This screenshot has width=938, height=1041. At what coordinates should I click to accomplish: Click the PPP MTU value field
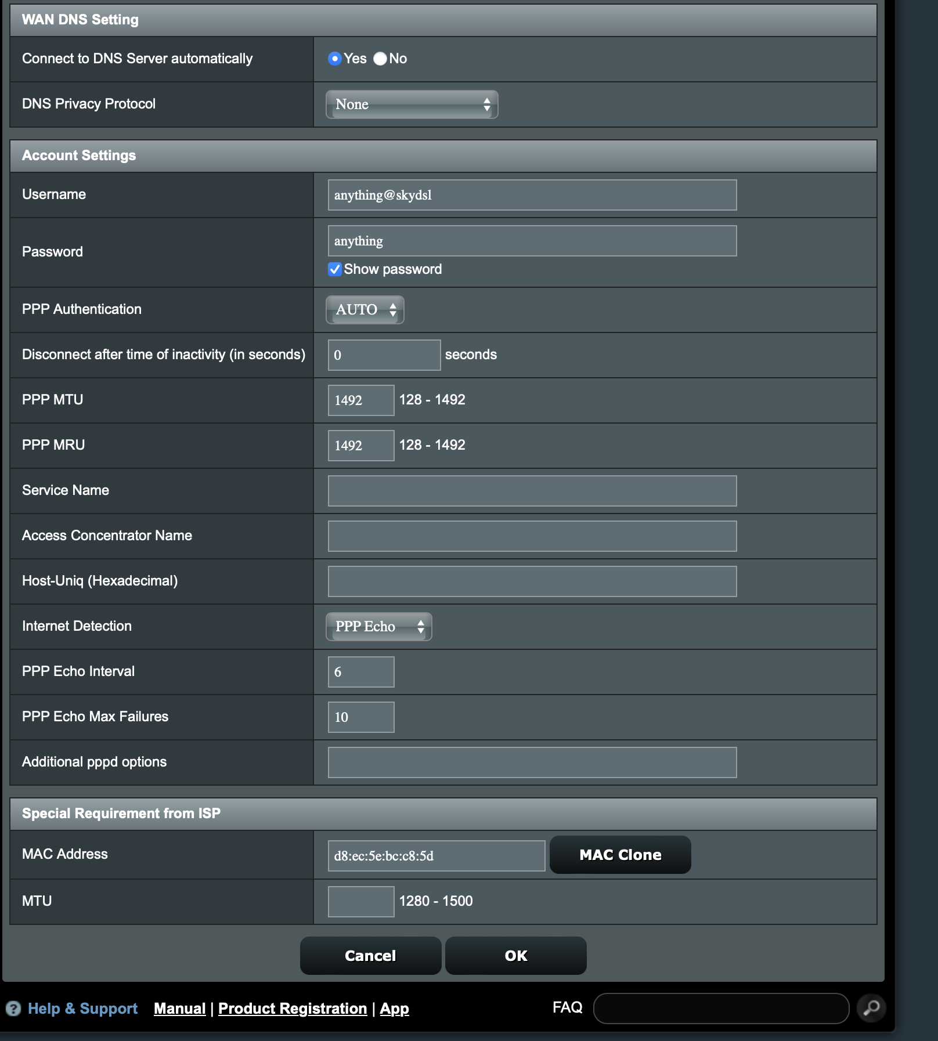(360, 400)
